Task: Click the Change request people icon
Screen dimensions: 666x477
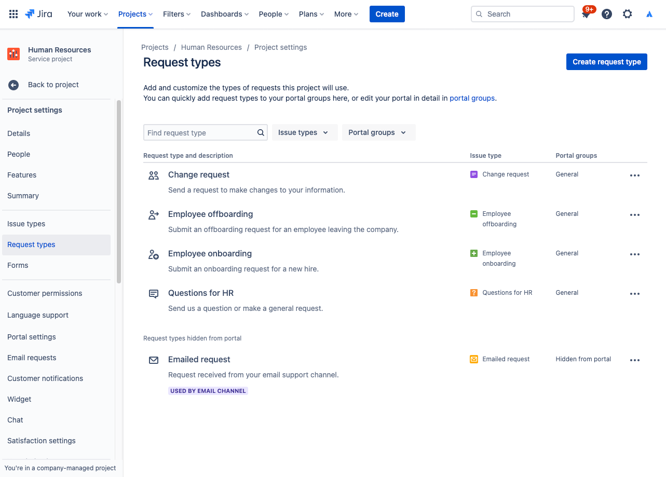Action: click(153, 175)
